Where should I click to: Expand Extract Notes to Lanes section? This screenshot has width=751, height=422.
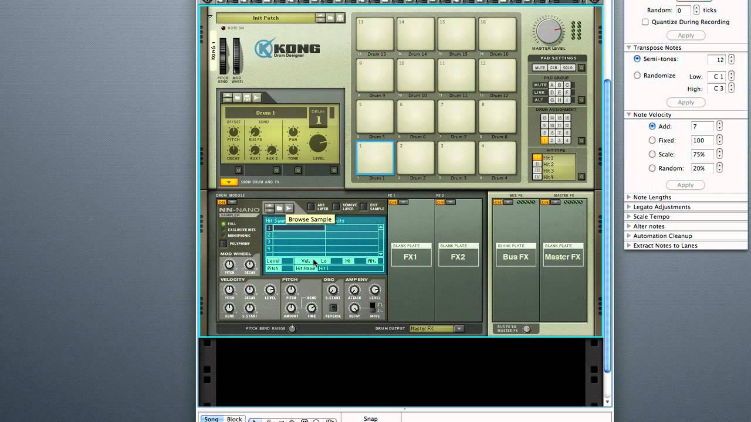(x=630, y=246)
